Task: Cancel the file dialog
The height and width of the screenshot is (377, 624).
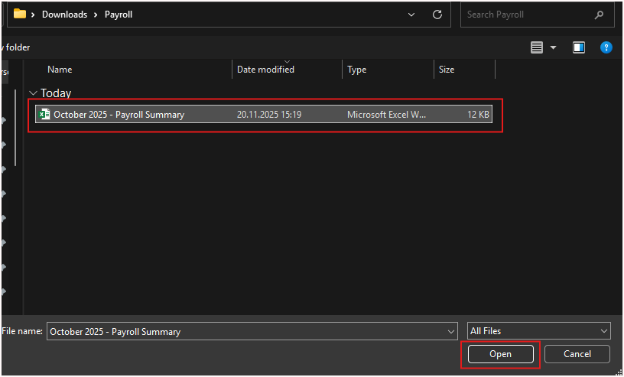Action: coord(577,354)
